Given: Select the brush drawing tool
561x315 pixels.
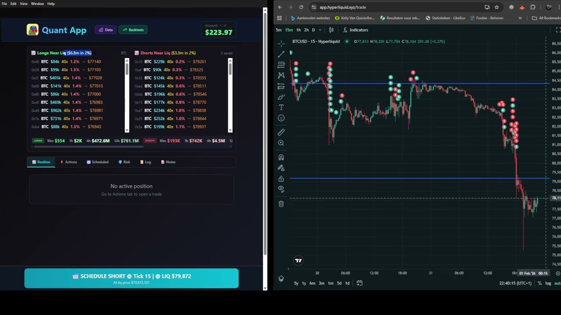Looking at the screenshot, I should tap(281, 97).
